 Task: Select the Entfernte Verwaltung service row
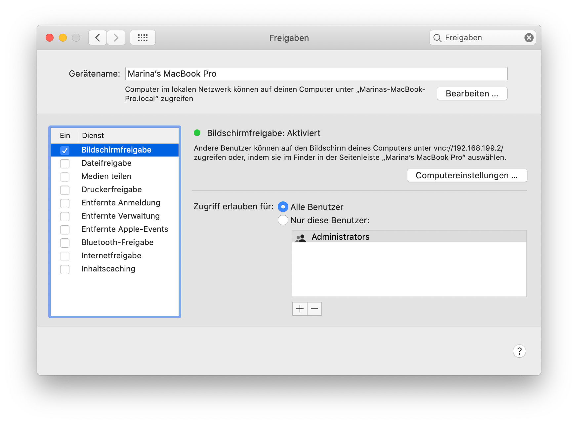115,216
